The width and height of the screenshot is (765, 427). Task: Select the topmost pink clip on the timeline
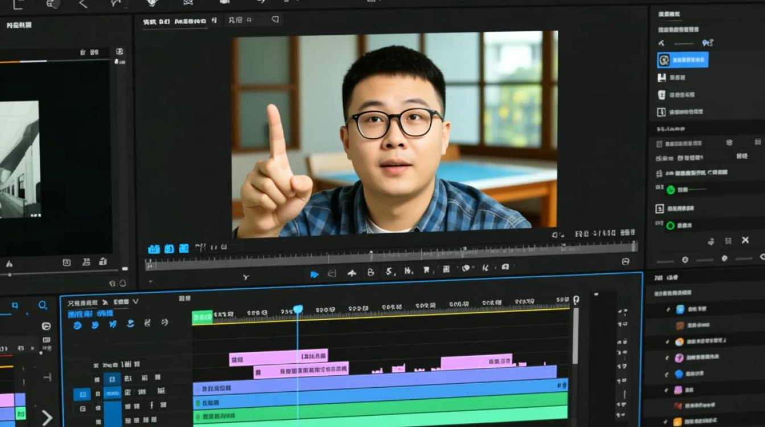point(278,358)
